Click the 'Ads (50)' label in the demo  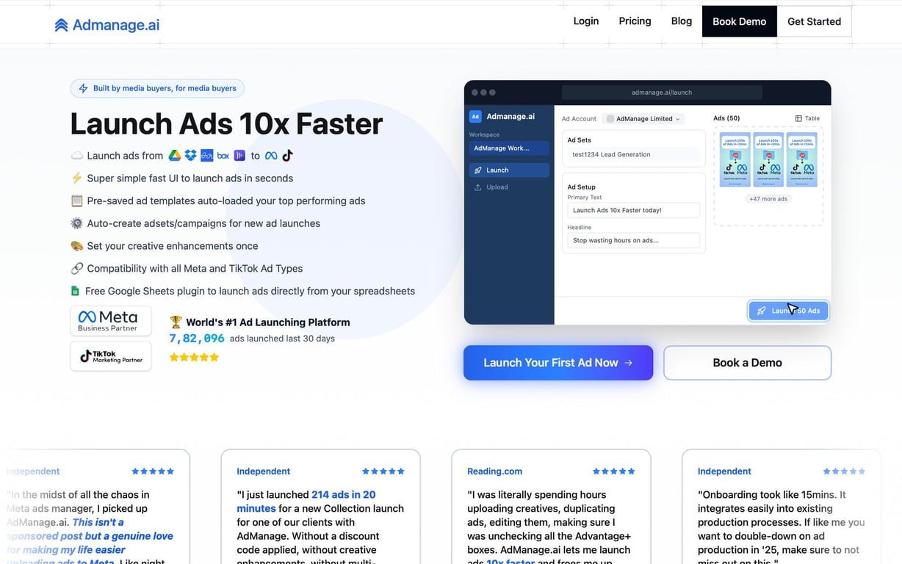[727, 118]
